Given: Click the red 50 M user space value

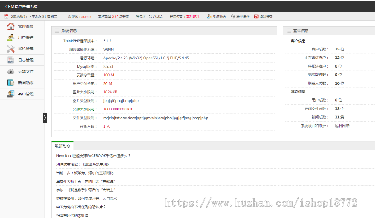Looking at the screenshot, I should (107, 83).
